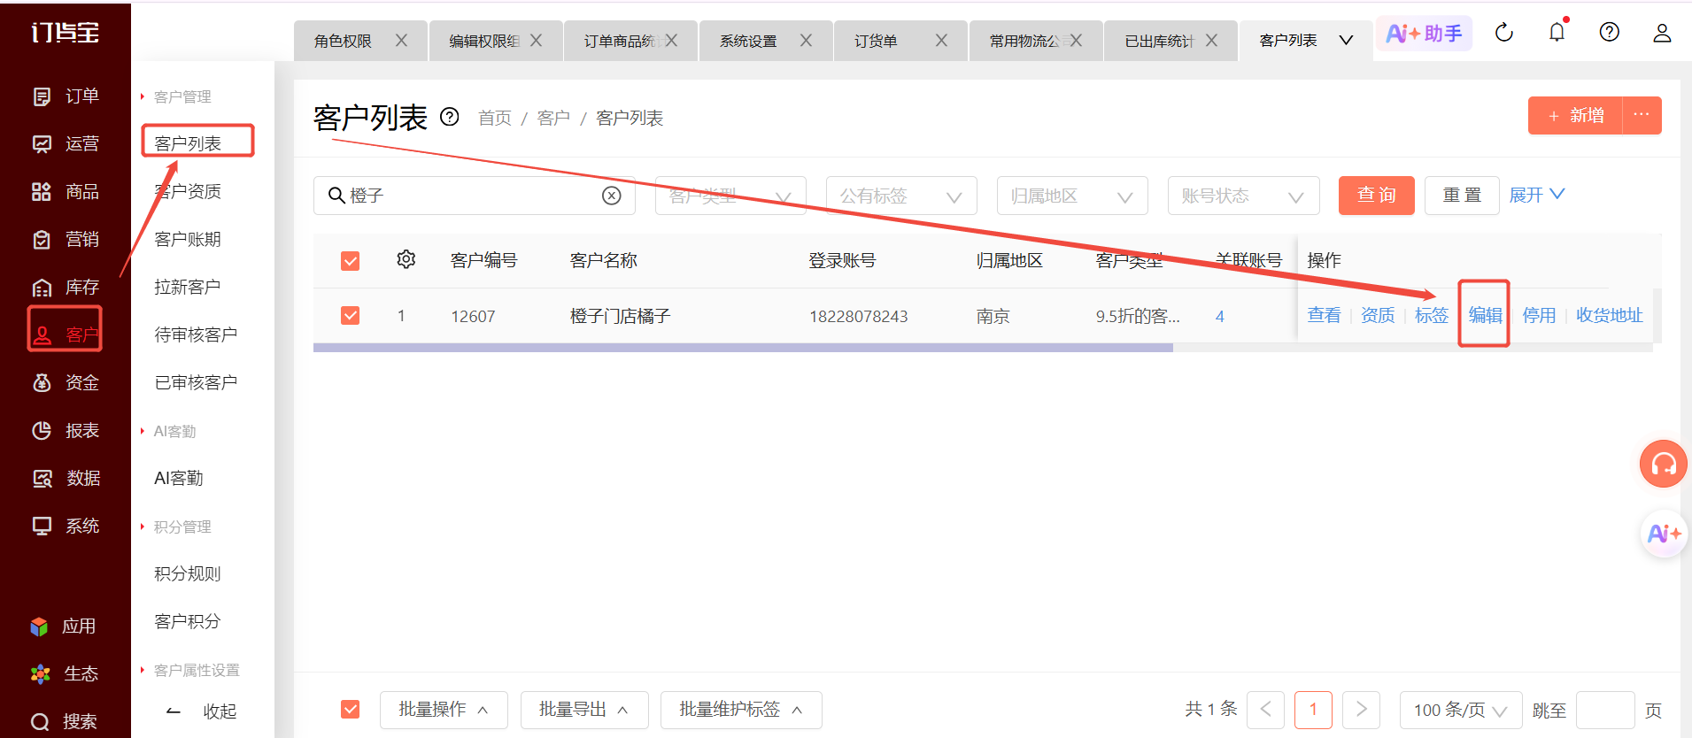Expand more filters with 展开
This screenshot has height=738, width=1692.
click(1537, 195)
